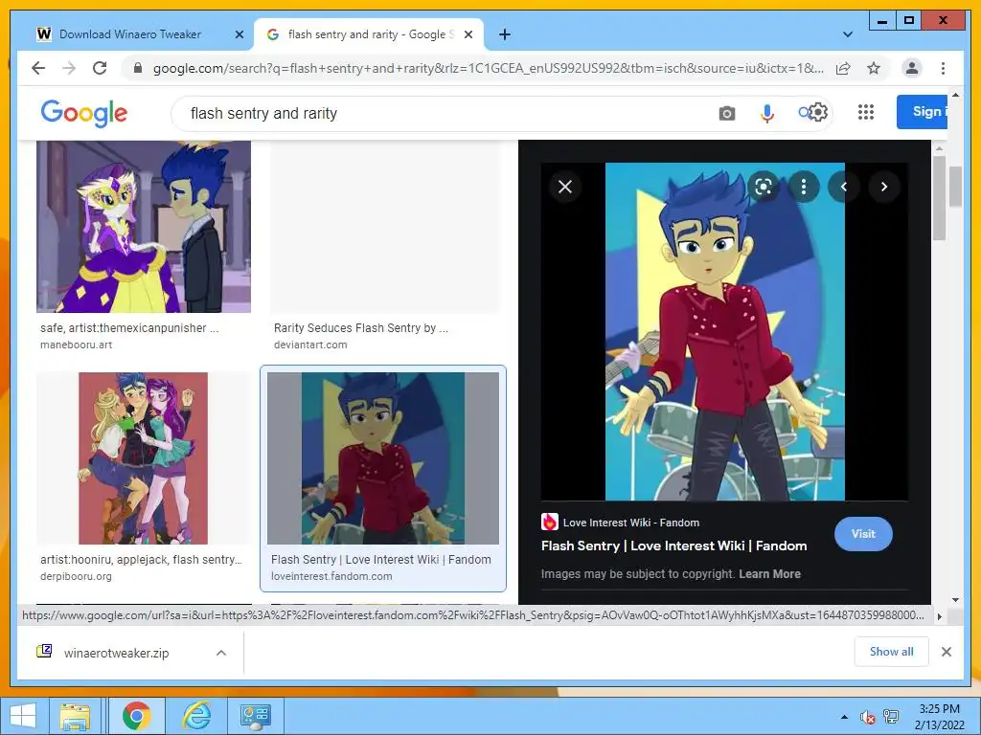The width and height of the screenshot is (981, 735).
Task: Expand the tab search dropdown arrow
Action: (x=848, y=34)
